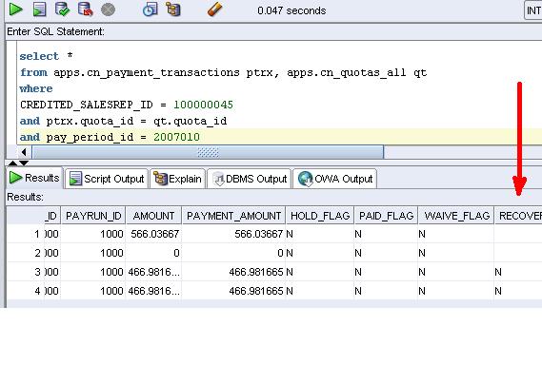
Task: Click the Run Script toolbar icon
Action: [39, 10]
